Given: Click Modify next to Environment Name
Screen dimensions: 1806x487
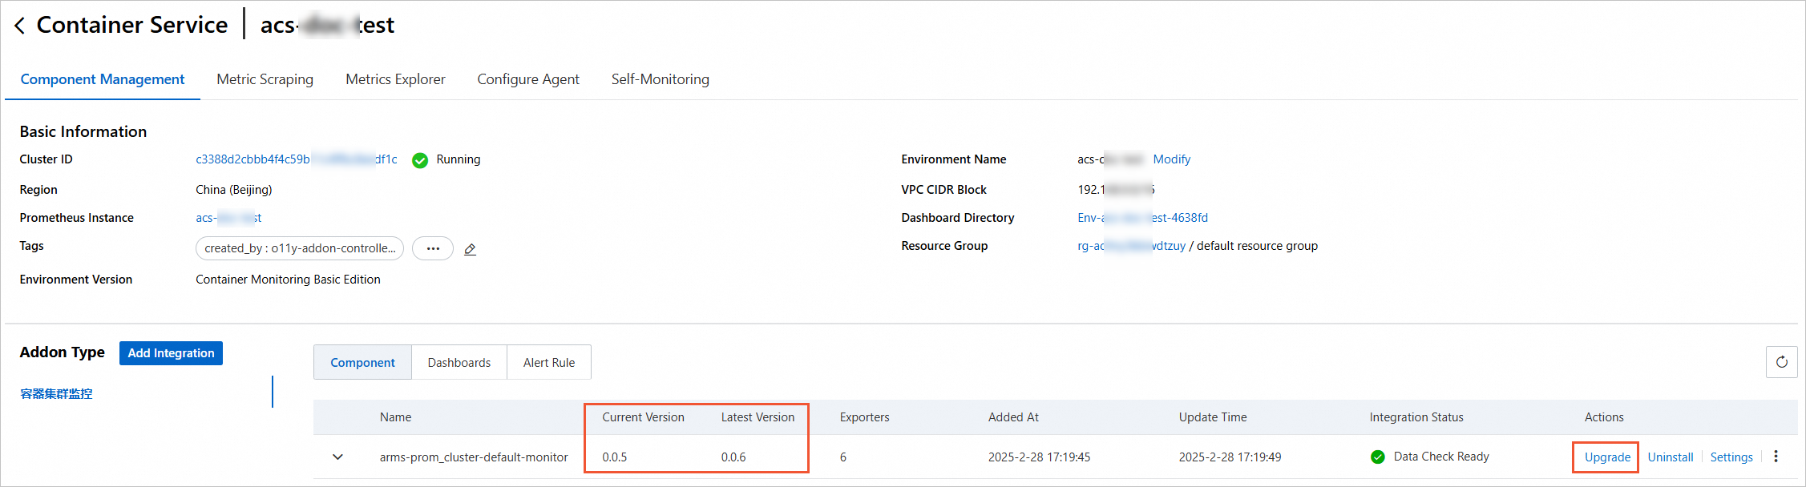Looking at the screenshot, I should tap(1172, 159).
